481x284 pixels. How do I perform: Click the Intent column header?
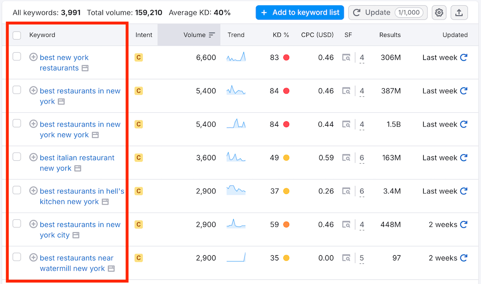point(144,35)
